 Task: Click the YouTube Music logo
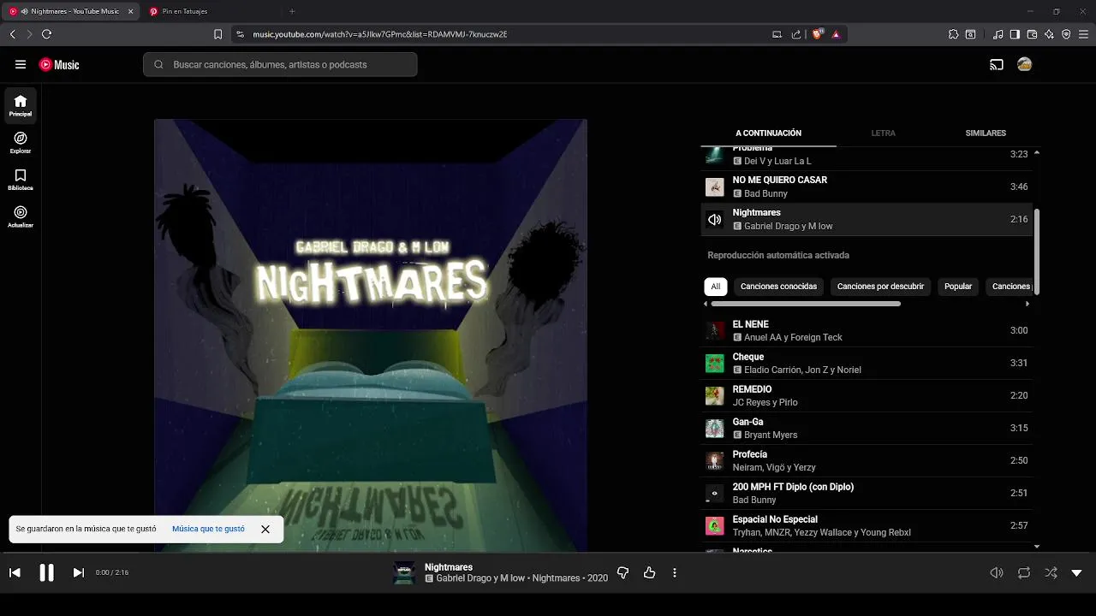[x=59, y=64]
